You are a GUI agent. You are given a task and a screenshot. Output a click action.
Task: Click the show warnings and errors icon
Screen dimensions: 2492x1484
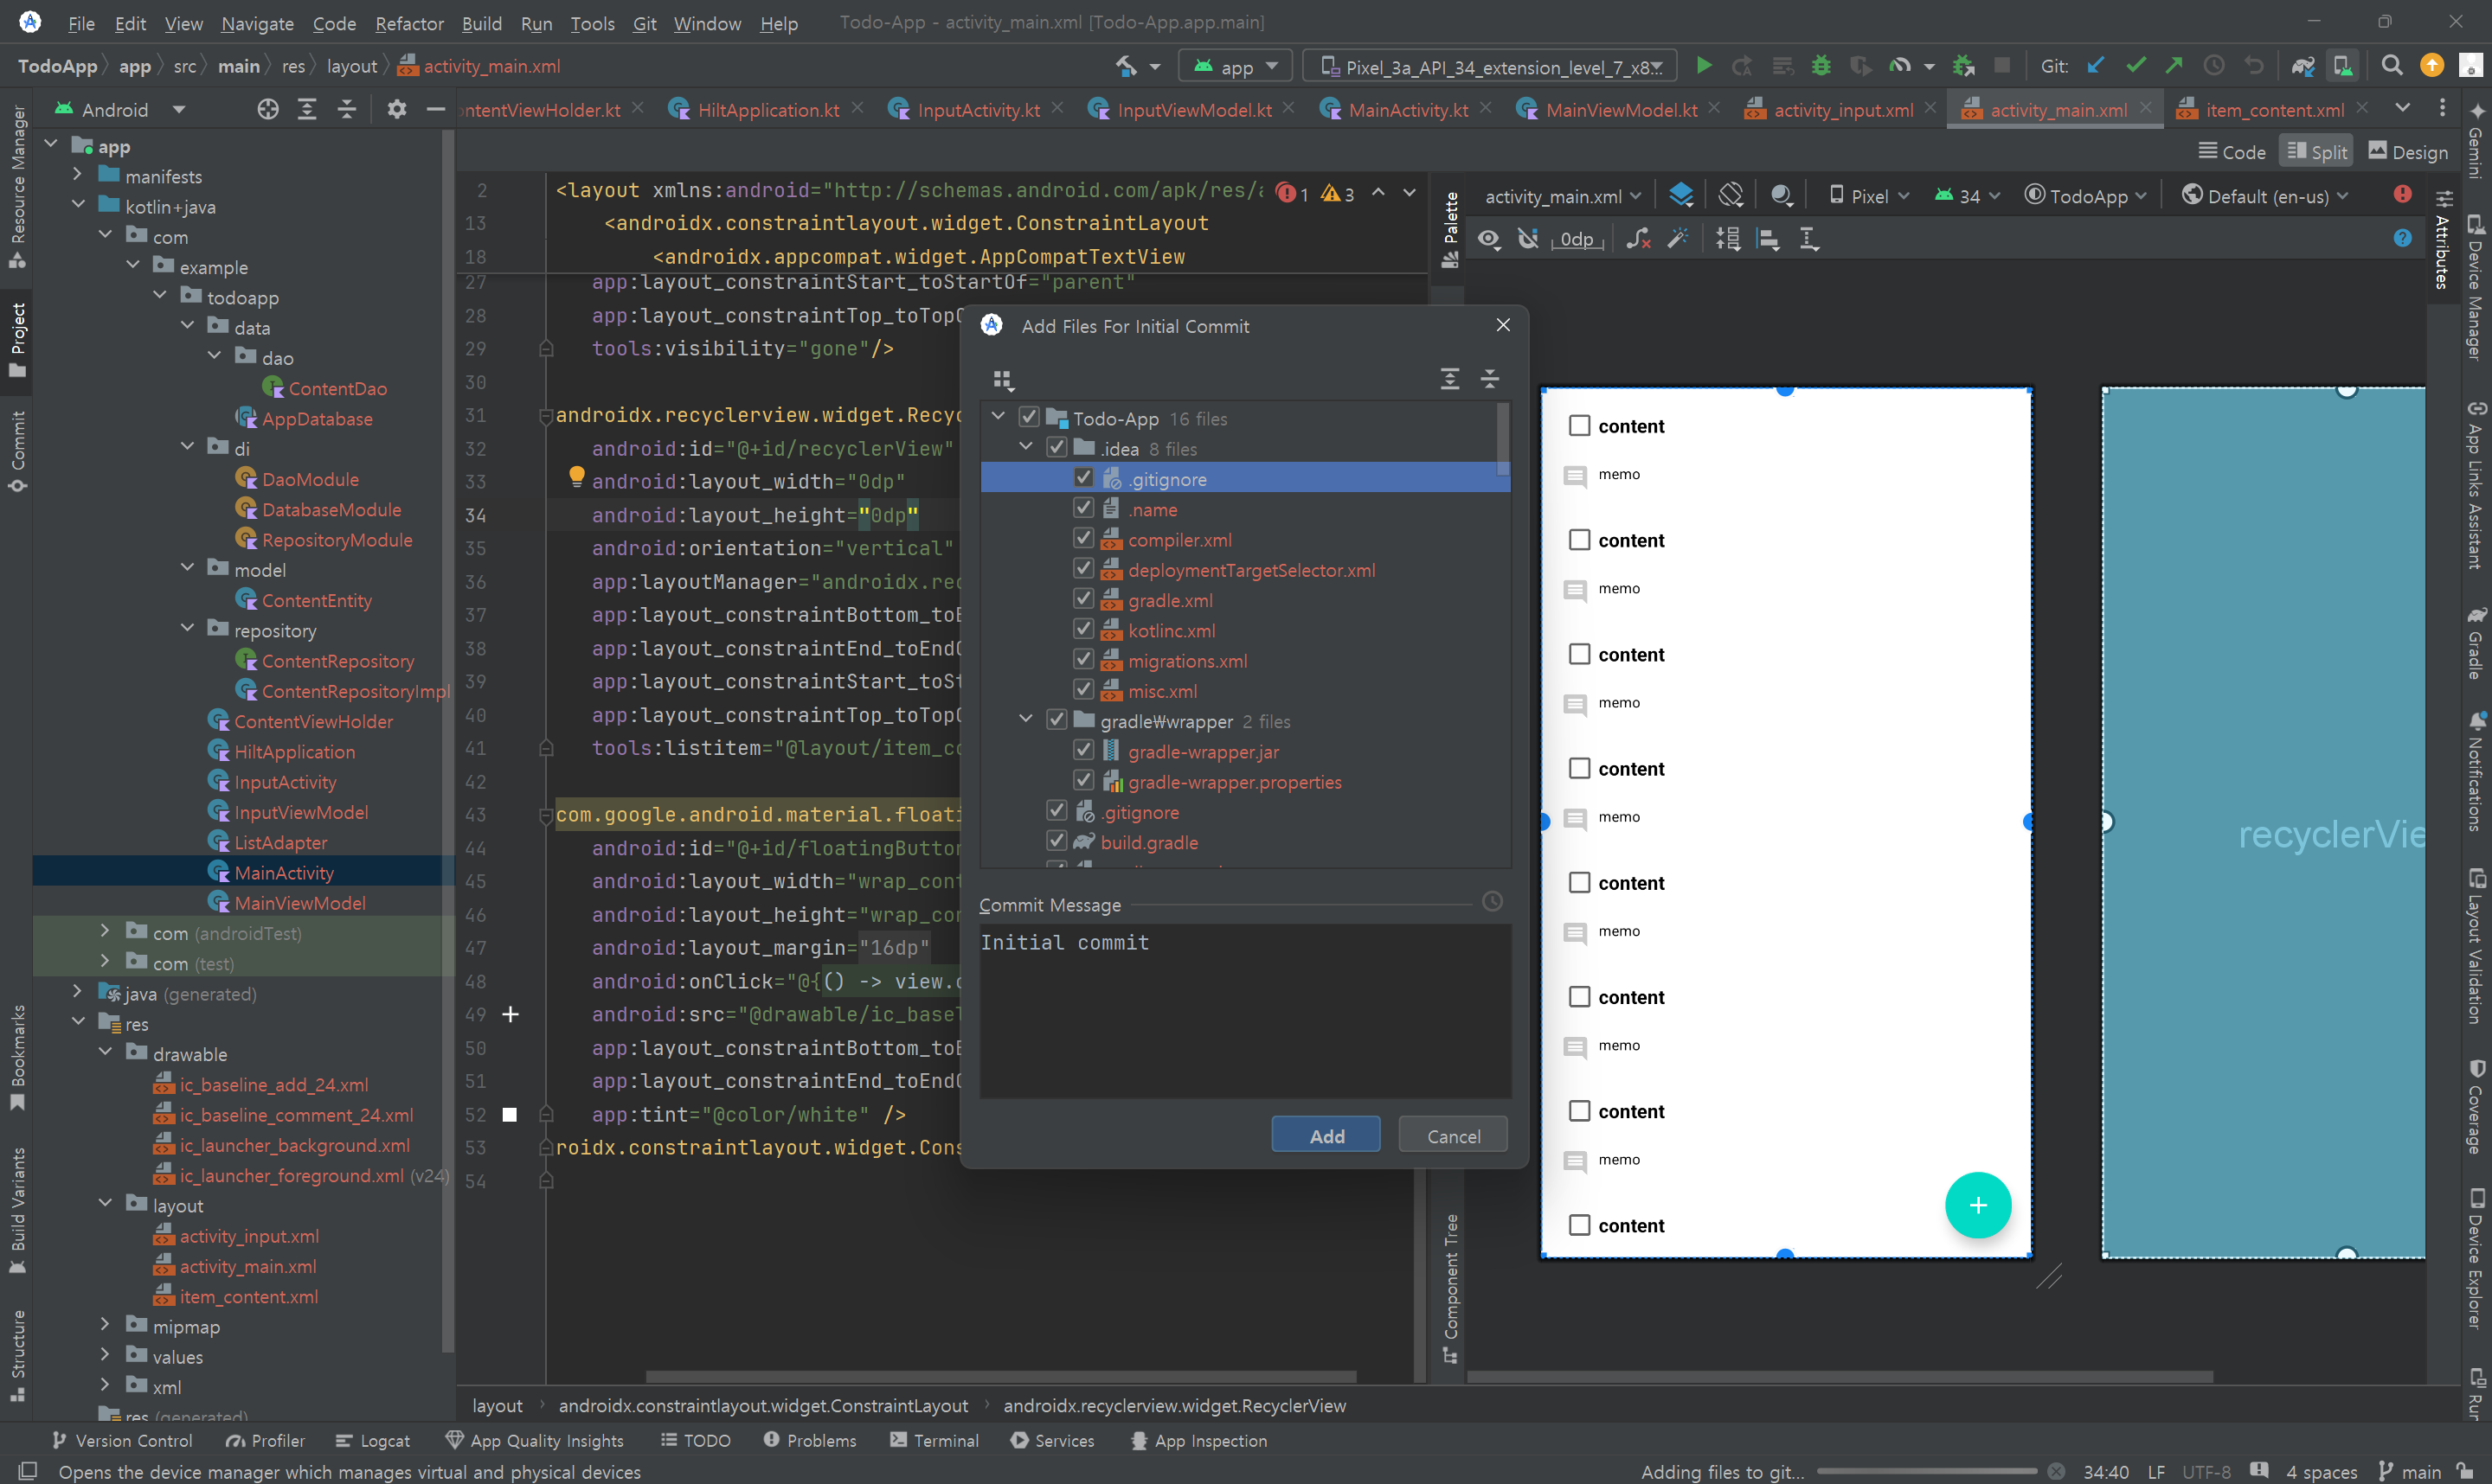point(2403,194)
